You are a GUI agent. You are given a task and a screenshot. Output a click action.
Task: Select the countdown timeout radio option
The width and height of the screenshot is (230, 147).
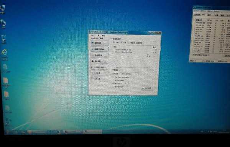point(117,83)
